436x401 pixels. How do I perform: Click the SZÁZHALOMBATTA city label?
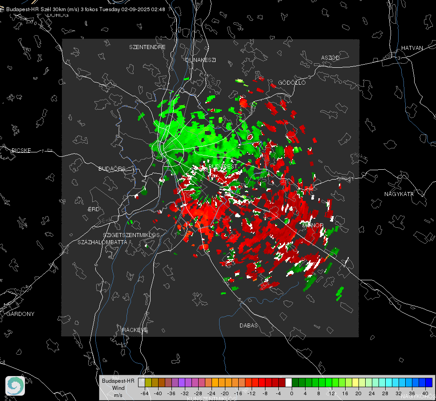coord(102,242)
